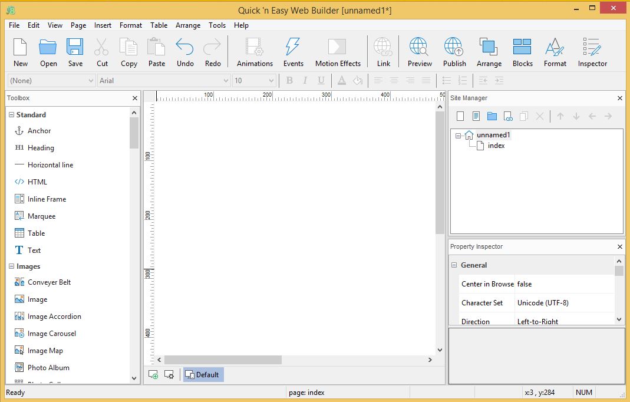Open the Page menu
Screen dimensions: 630x402
click(78, 25)
